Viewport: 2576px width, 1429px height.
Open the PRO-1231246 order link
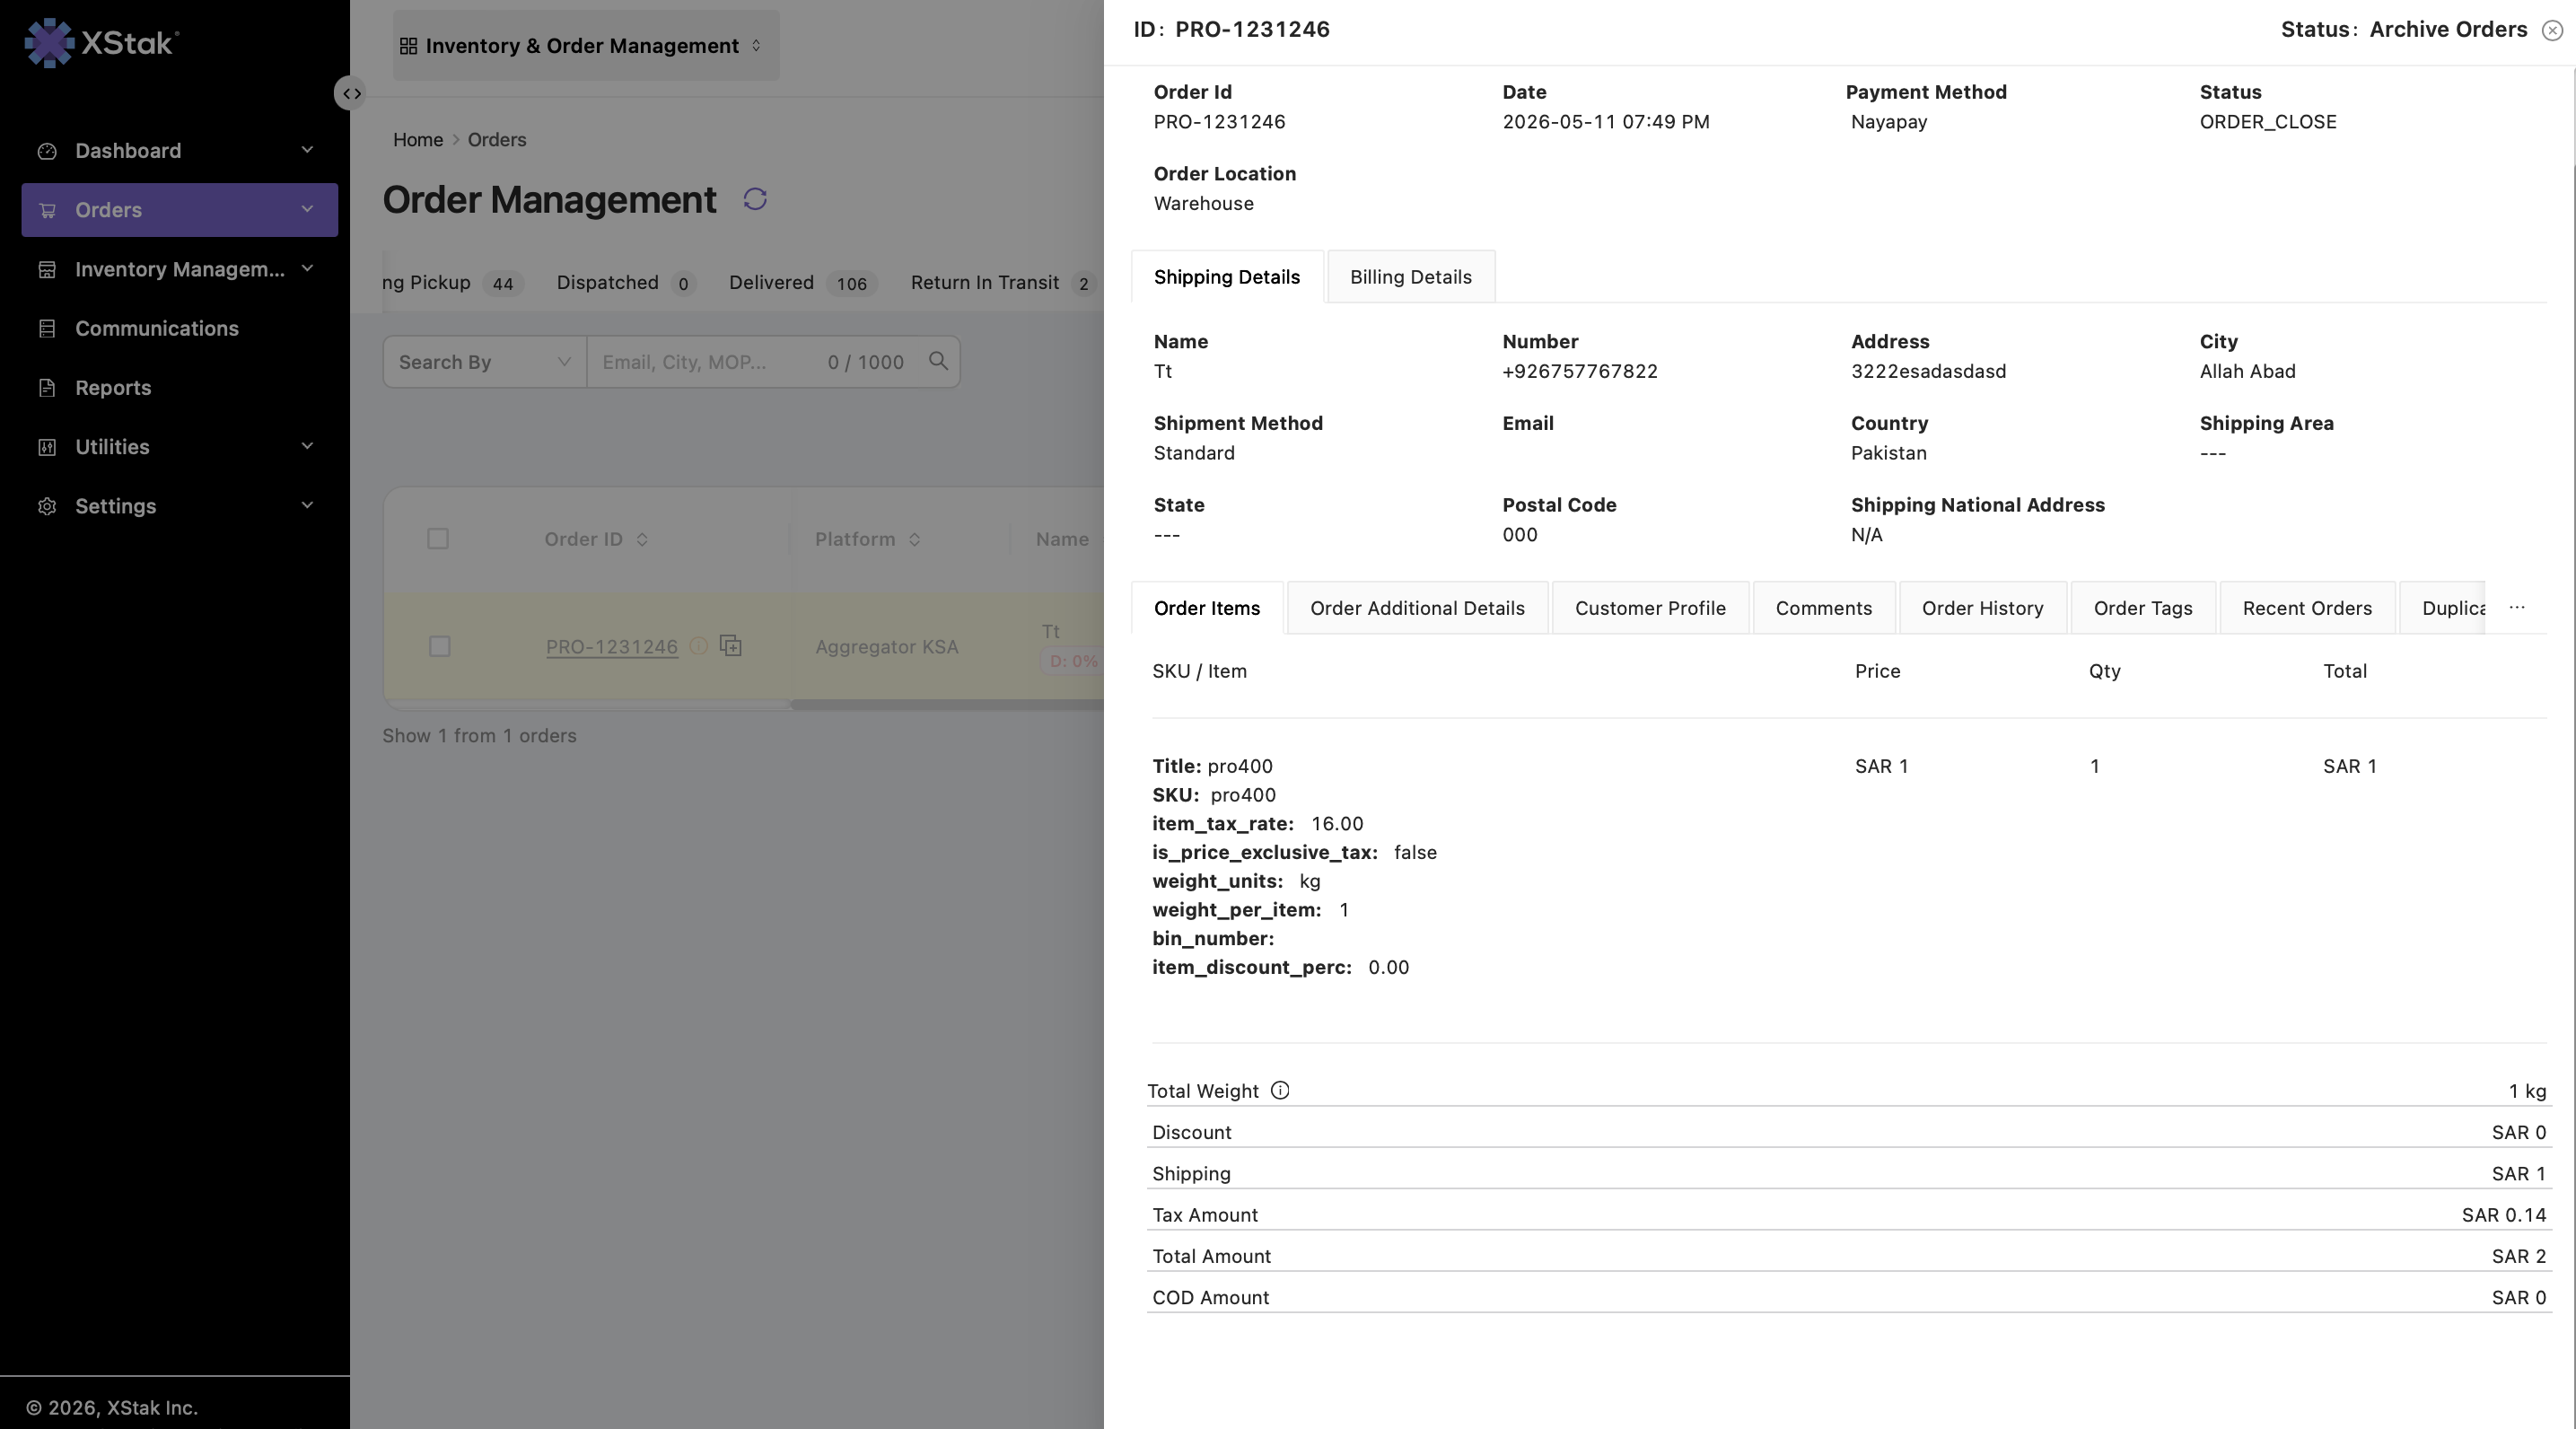(x=612, y=647)
